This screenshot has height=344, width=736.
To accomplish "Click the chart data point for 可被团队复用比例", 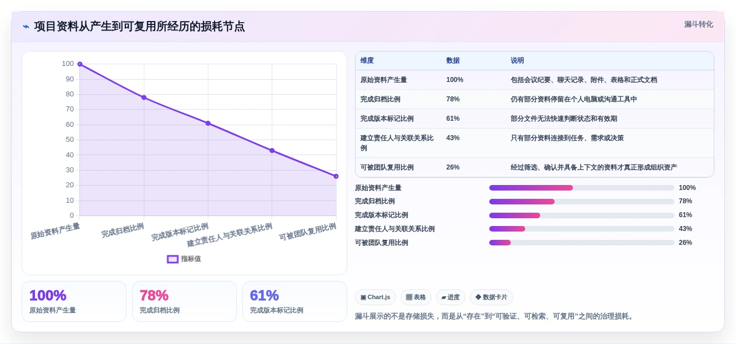I will 336,176.
